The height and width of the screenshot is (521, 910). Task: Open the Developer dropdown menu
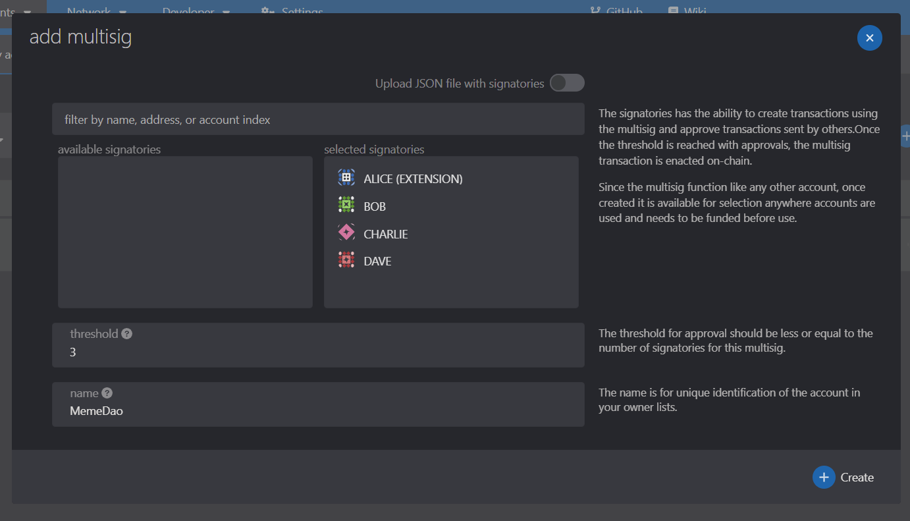196,11
